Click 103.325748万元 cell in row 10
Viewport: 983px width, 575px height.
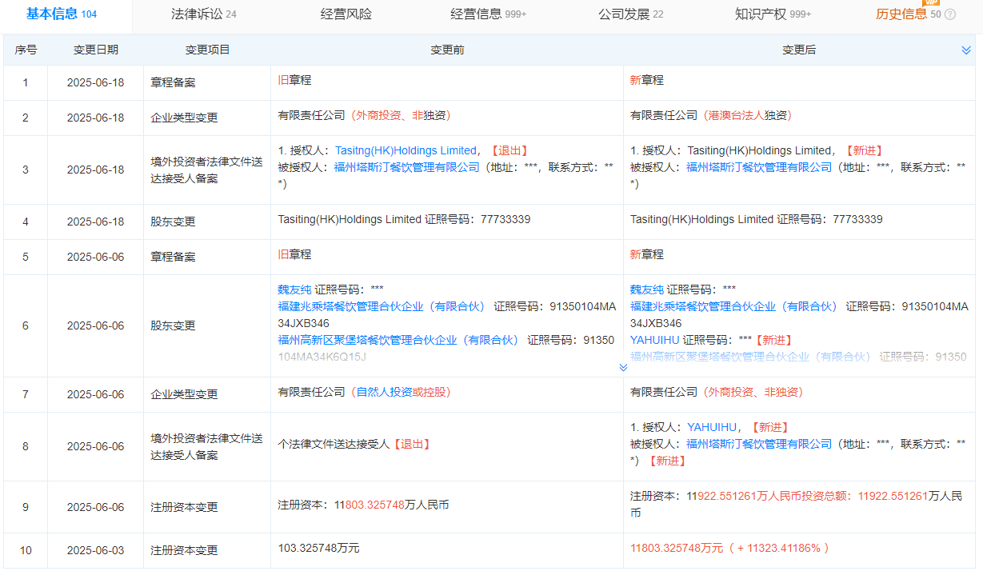pyautogui.click(x=318, y=548)
